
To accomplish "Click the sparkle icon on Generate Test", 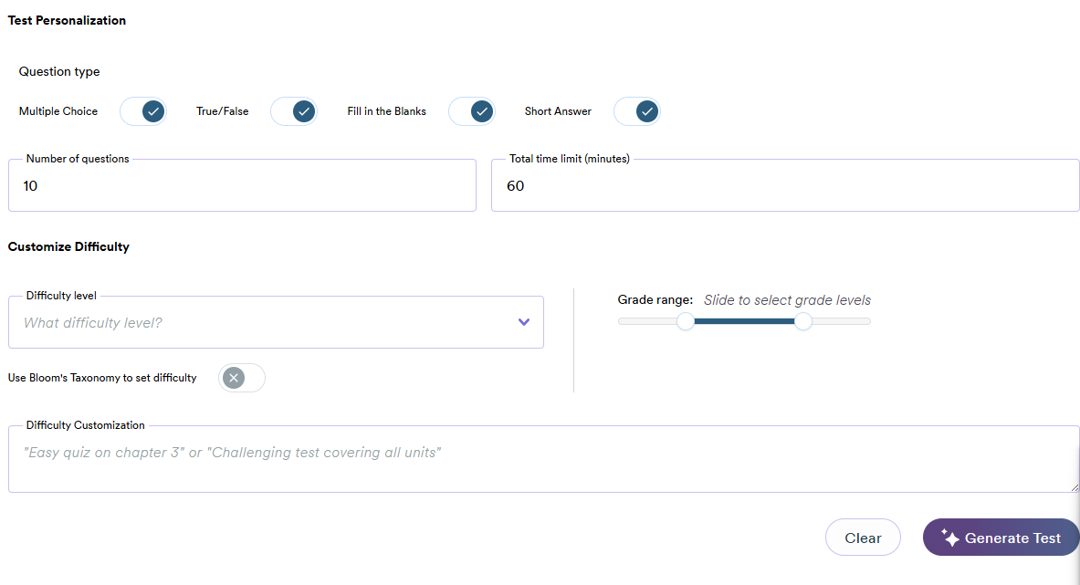I will (x=950, y=538).
